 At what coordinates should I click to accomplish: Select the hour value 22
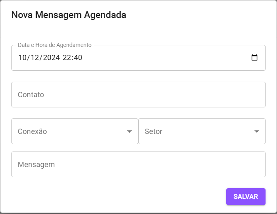click(67, 58)
